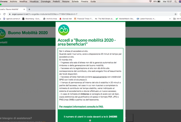This screenshot has height=122, width=181.
Task: Open the Preferiti menu
Action: (56, 1)
